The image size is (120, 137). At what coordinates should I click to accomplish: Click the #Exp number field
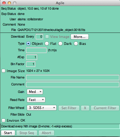tap(32, 57)
